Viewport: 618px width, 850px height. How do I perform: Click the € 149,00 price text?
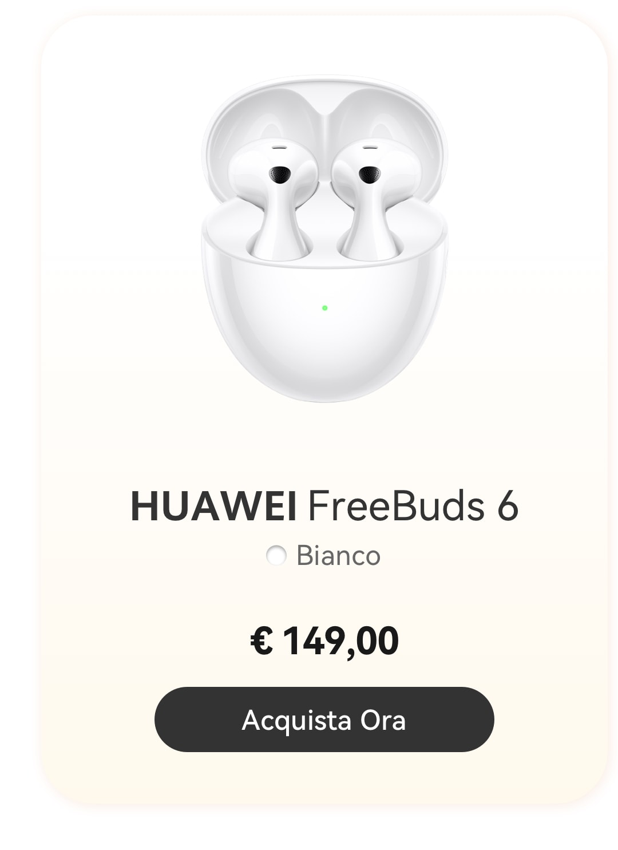click(324, 641)
